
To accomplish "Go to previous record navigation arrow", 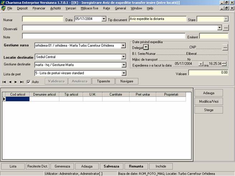I will point(10,82).
